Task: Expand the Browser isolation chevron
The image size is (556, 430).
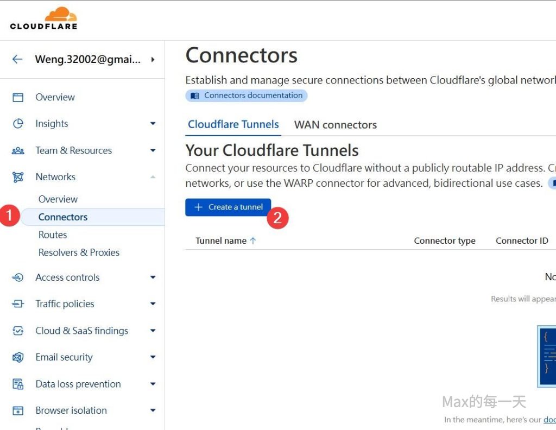Action: [x=153, y=410]
